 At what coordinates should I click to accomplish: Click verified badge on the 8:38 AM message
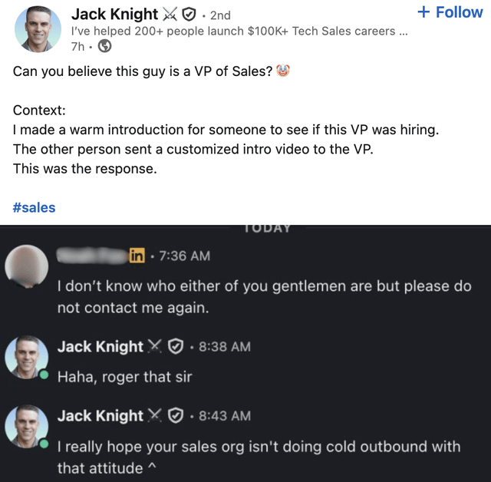point(175,347)
